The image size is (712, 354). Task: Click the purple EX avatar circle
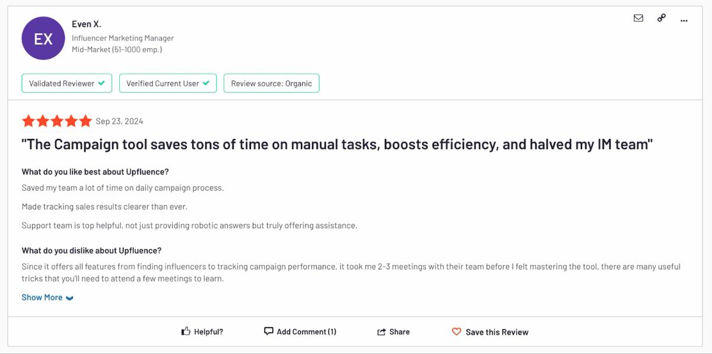coord(43,38)
